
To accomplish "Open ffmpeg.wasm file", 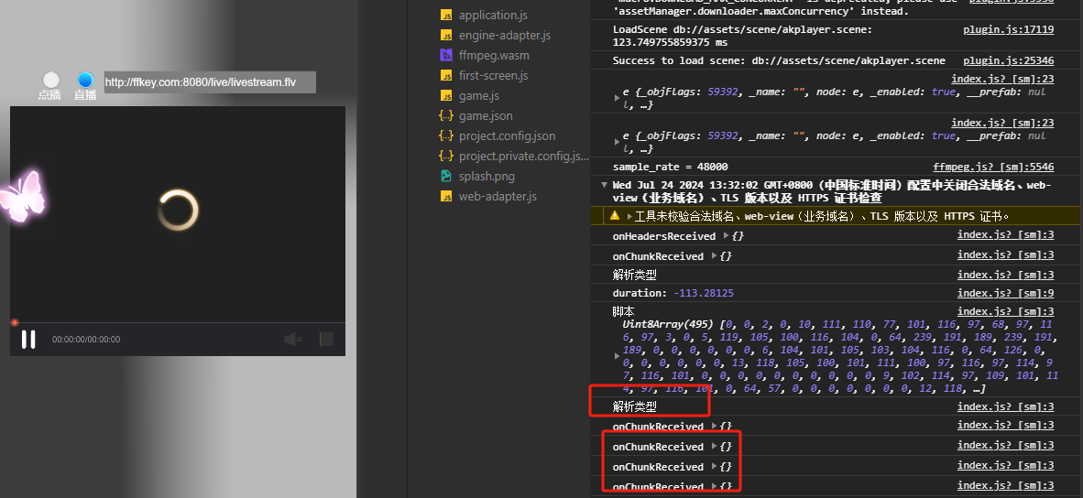I will click(494, 55).
